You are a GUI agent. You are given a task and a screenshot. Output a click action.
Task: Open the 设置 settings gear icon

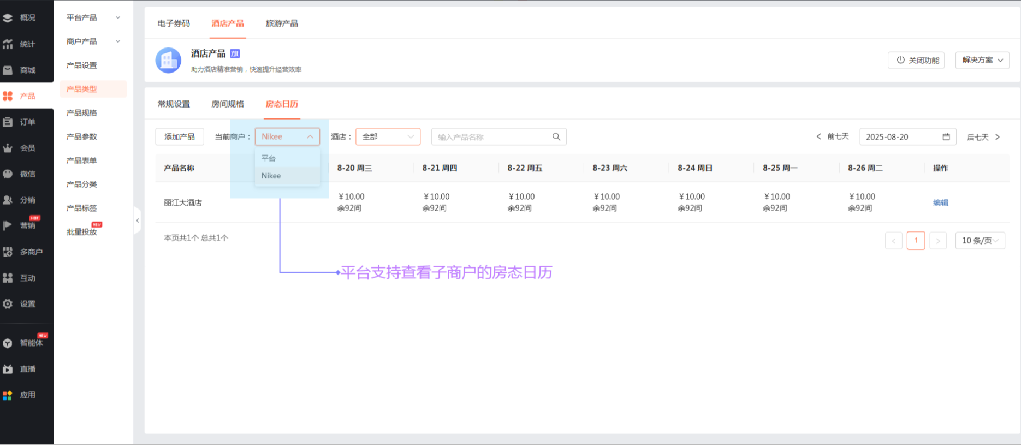[x=8, y=304]
